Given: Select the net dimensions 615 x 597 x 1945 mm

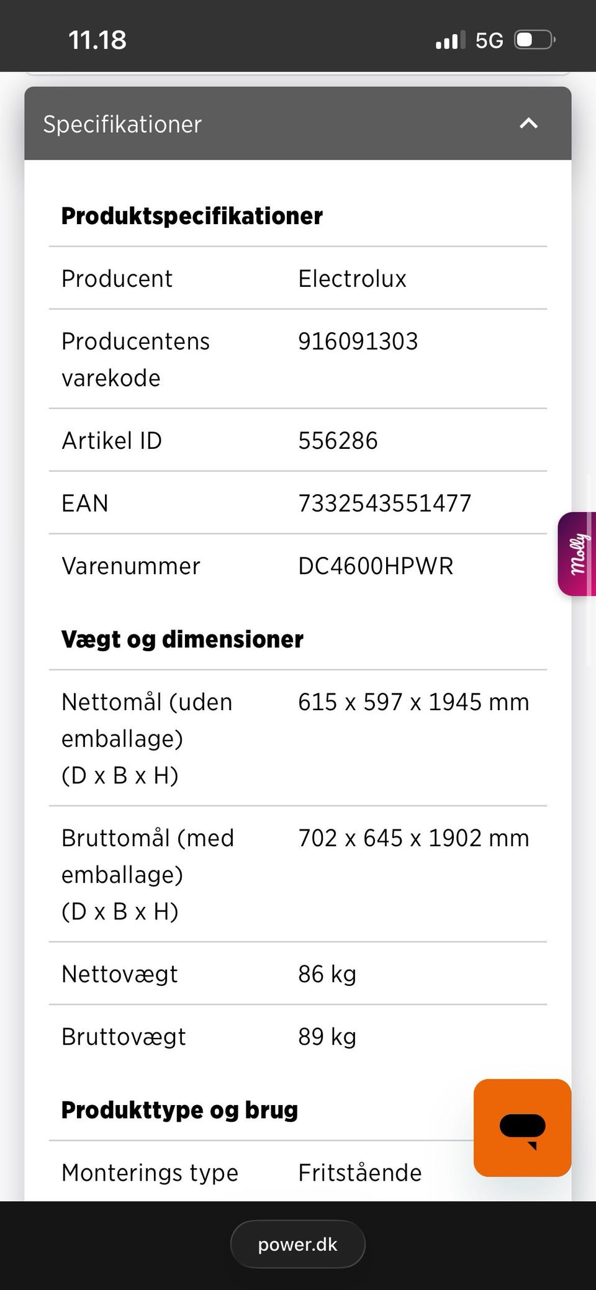Looking at the screenshot, I should [413, 702].
